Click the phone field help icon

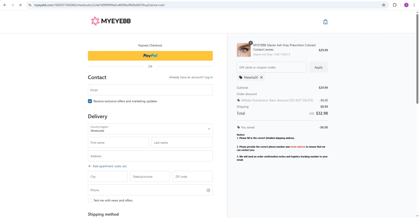208,190
